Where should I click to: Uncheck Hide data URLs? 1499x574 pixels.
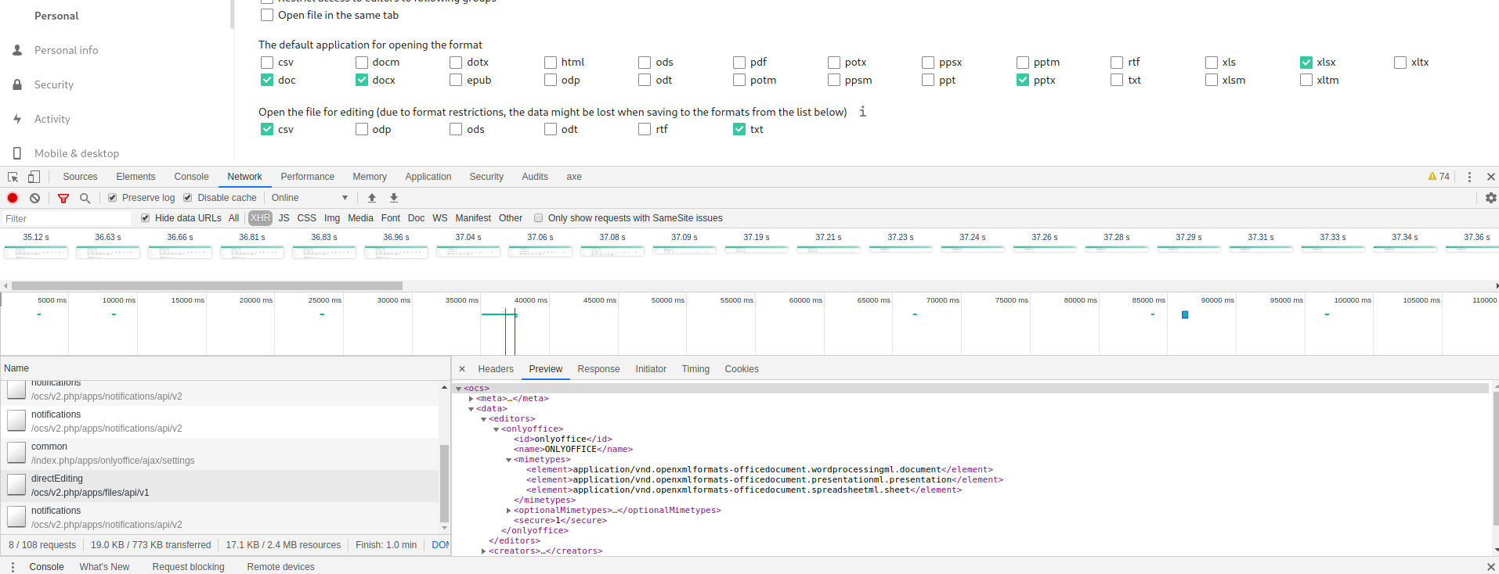(146, 218)
